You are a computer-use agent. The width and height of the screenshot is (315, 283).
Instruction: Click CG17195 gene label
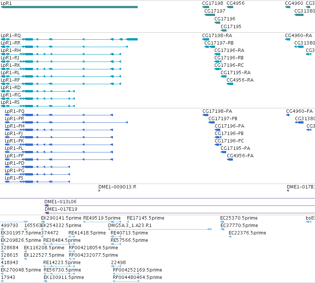point(231,27)
